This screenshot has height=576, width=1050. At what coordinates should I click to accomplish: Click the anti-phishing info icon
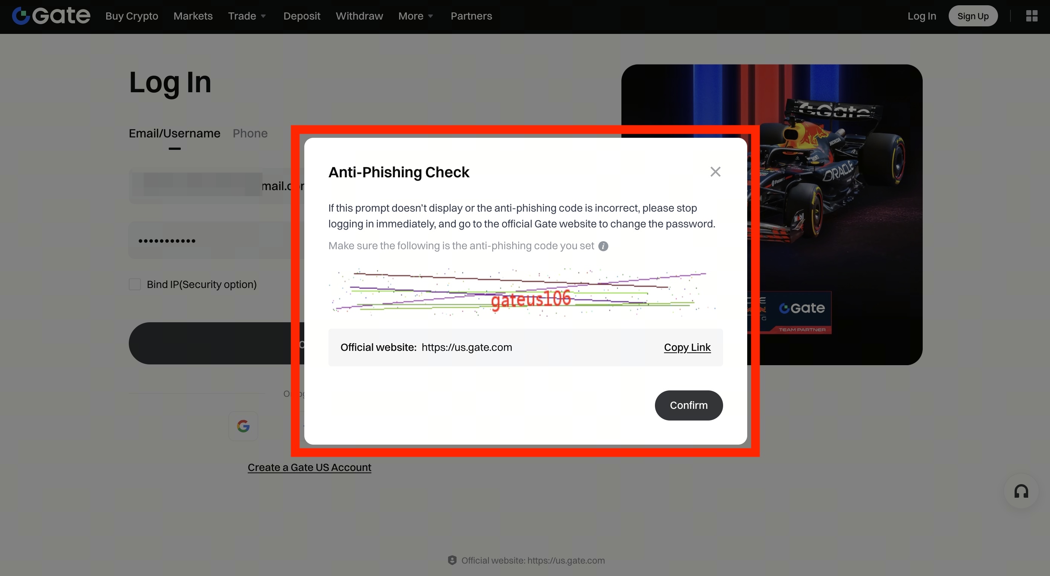[603, 246]
